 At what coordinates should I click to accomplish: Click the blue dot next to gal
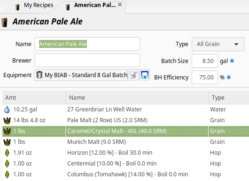pyautogui.click(x=232, y=61)
